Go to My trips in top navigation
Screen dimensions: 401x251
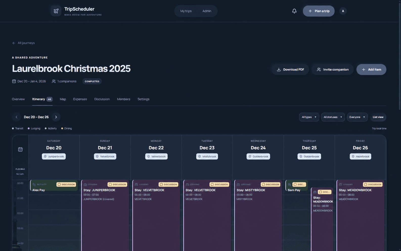pos(186,11)
